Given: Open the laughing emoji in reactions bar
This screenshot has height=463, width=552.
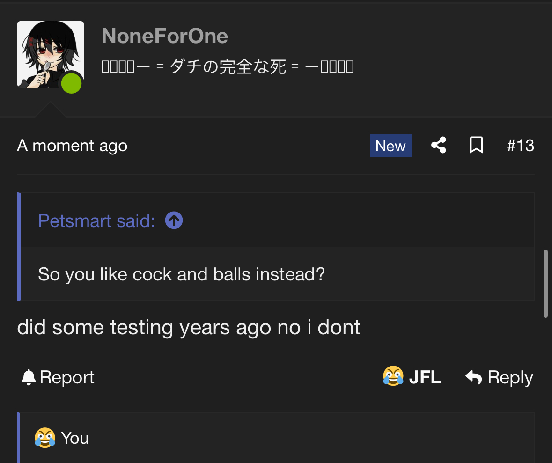Looking at the screenshot, I should (45, 438).
